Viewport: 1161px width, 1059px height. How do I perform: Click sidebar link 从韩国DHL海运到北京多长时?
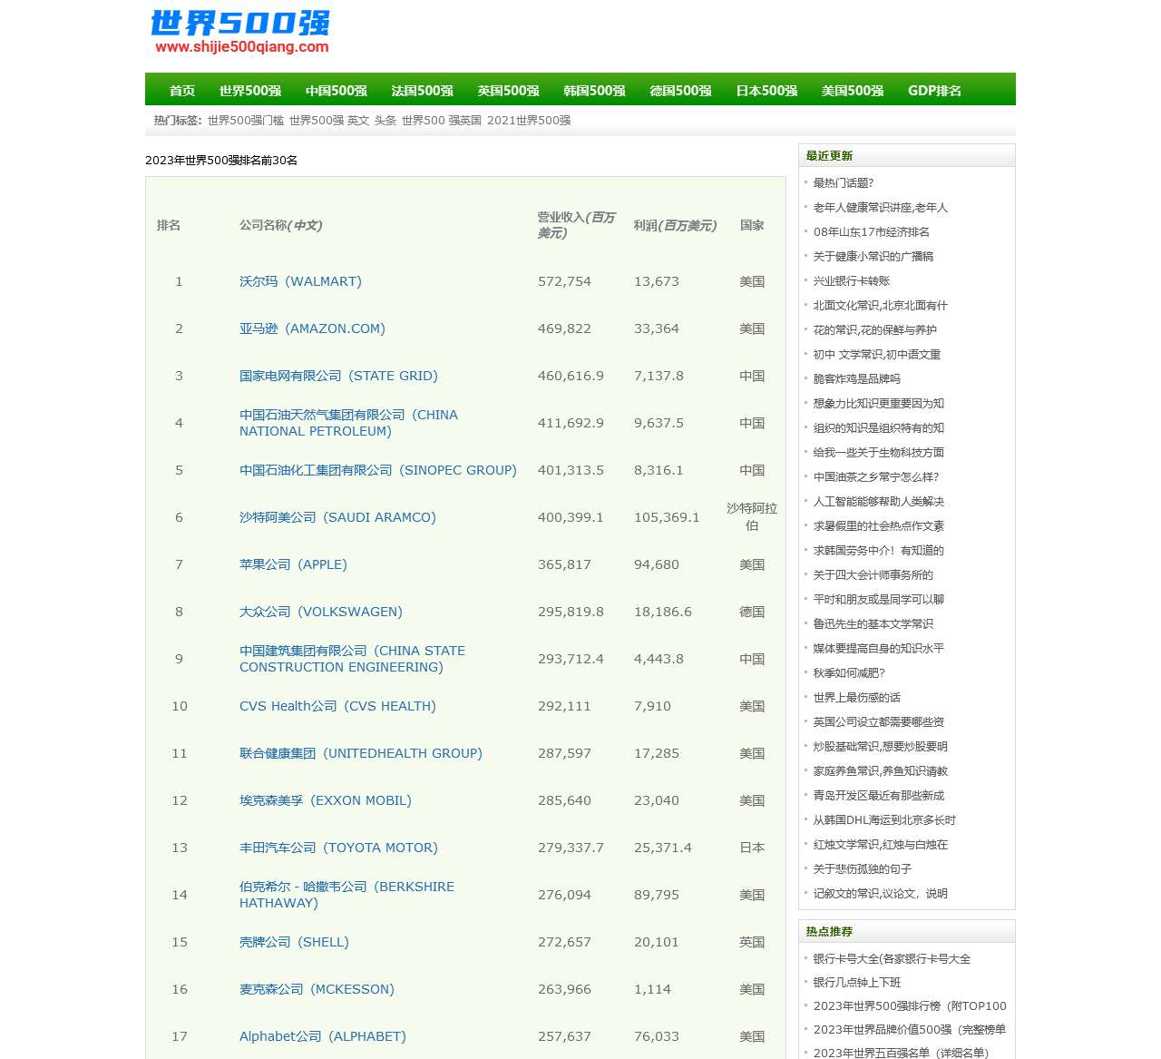pos(884,819)
